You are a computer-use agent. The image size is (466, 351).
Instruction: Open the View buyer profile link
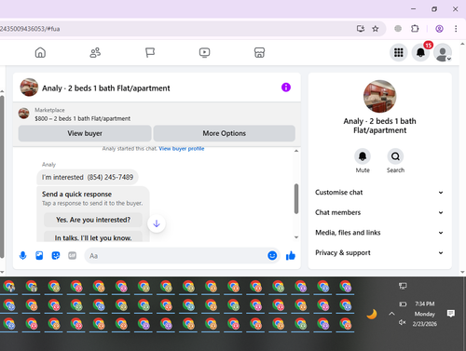coord(182,149)
